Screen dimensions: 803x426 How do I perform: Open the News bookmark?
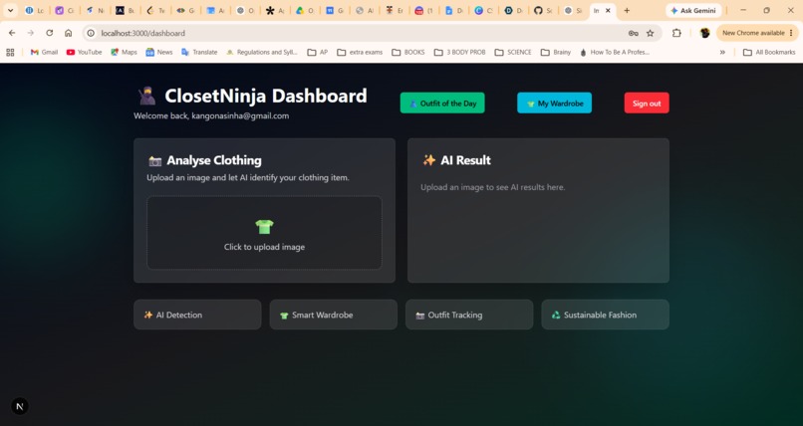(x=158, y=52)
